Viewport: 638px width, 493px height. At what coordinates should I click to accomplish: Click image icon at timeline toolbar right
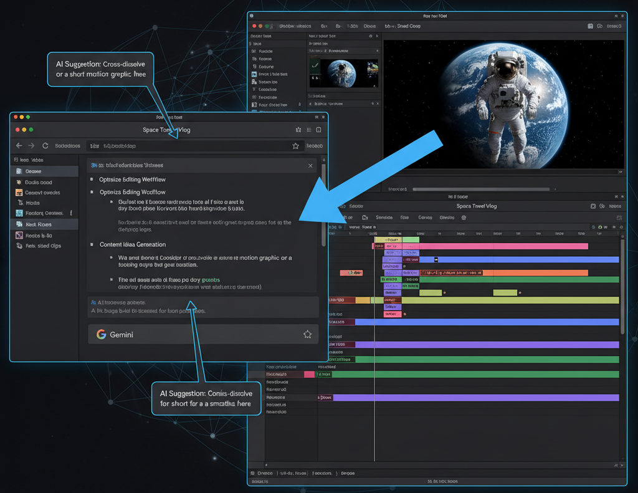[619, 218]
